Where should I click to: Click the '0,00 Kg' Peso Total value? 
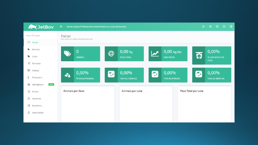[126, 52]
